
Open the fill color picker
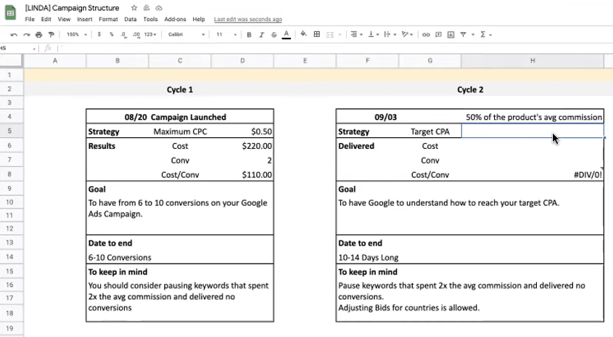pos(304,34)
